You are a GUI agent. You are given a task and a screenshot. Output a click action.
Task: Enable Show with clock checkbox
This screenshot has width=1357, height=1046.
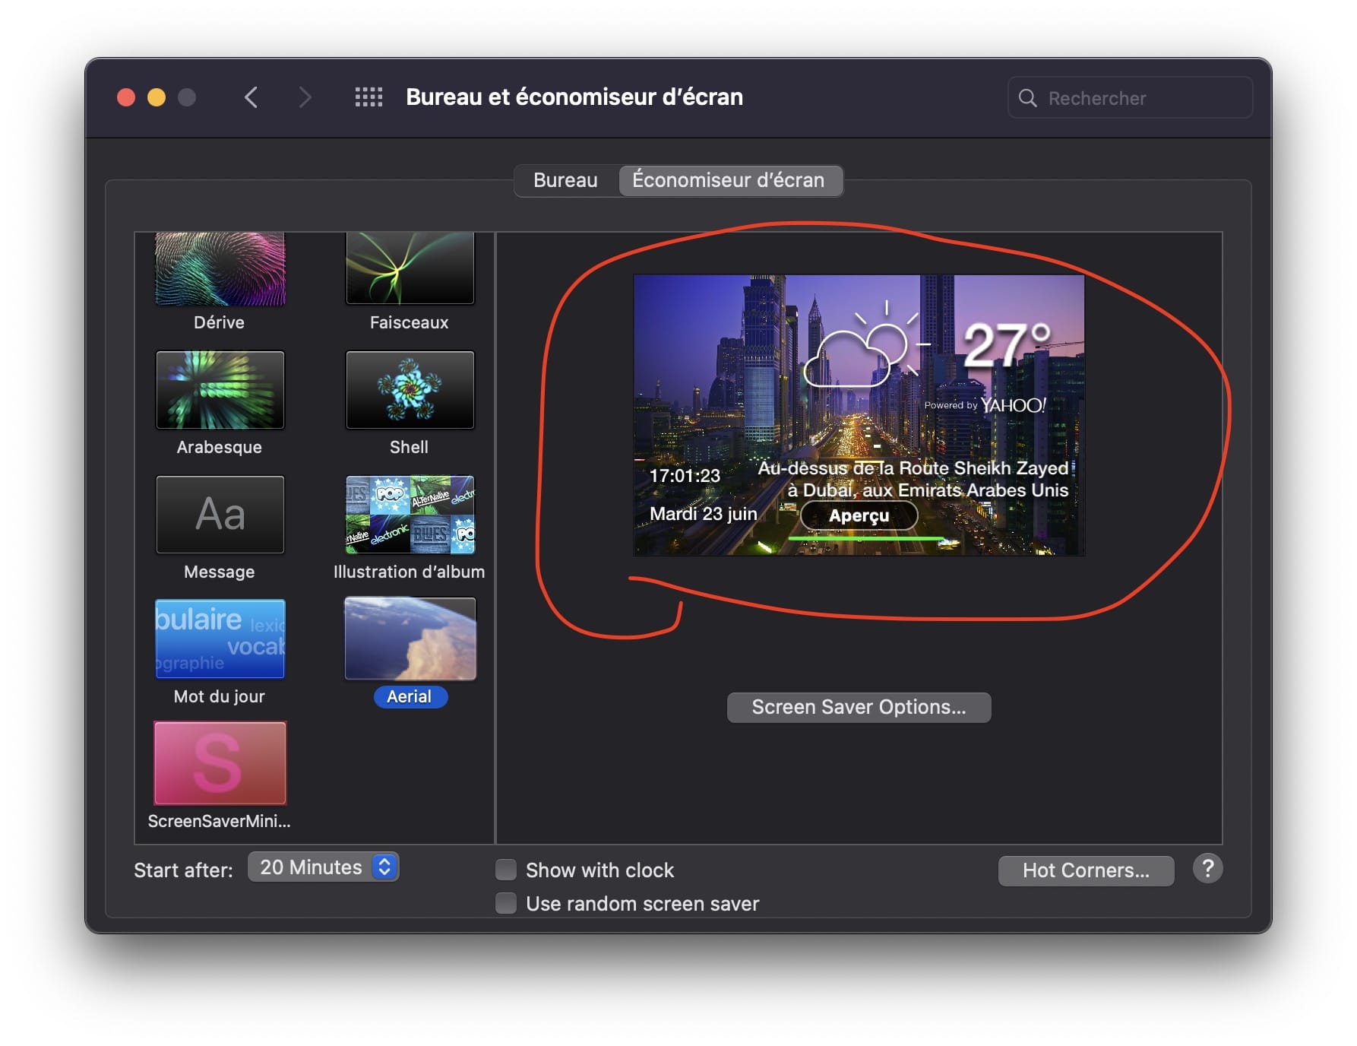click(x=506, y=870)
